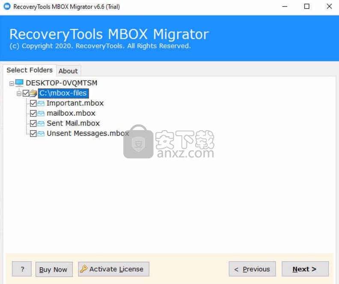Toggle the Unsent Messages.mbox checkbox
The image size is (339, 284).
[x=33, y=134]
